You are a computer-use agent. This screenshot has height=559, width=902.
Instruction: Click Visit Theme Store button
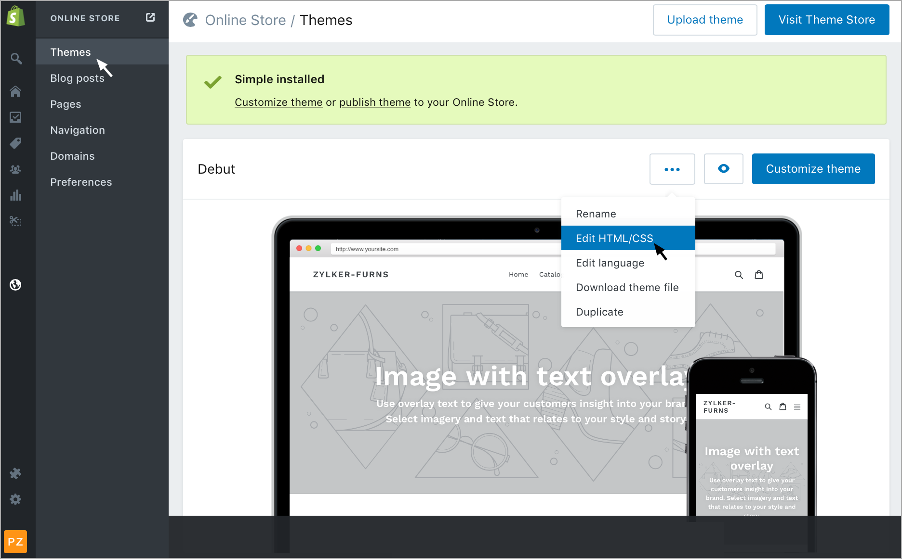pos(827,20)
